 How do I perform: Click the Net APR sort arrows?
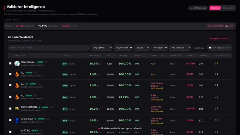click(x=102, y=55)
